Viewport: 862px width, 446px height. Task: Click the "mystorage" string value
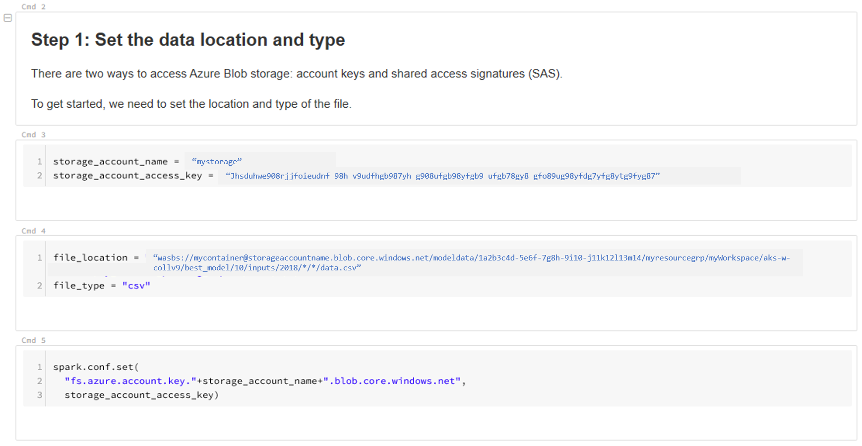pyautogui.click(x=217, y=162)
